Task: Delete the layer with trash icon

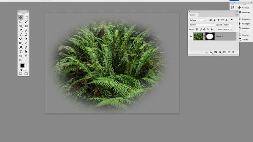Action: (x=233, y=52)
